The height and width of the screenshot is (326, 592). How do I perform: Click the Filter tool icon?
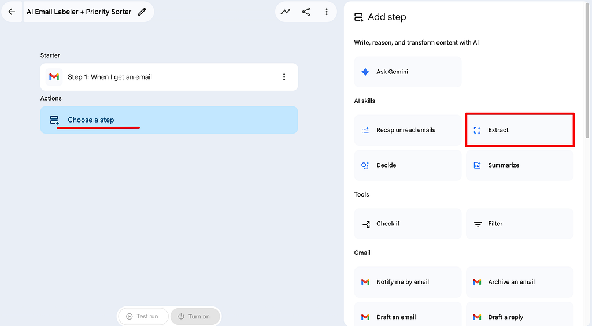pyautogui.click(x=478, y=224)
